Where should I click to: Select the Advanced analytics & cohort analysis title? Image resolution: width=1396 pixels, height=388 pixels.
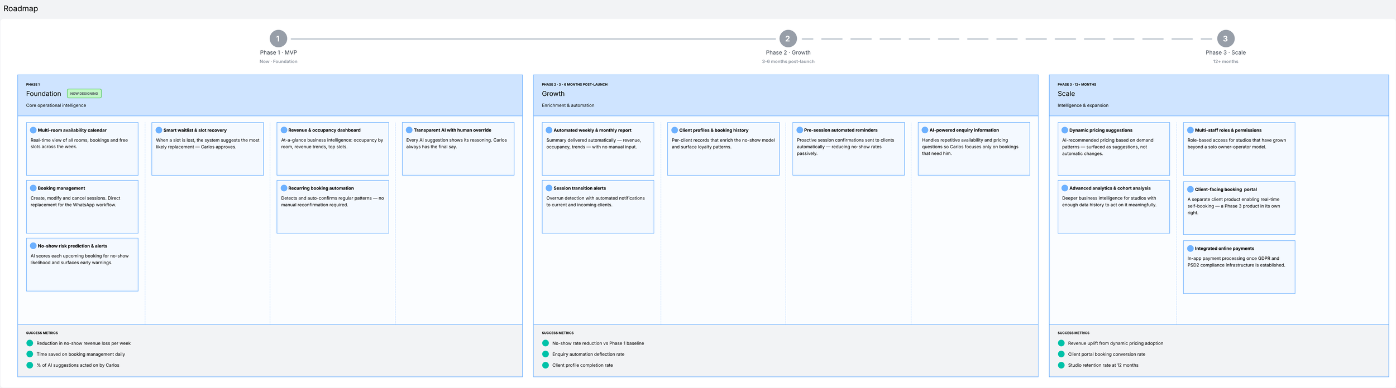1110,188
